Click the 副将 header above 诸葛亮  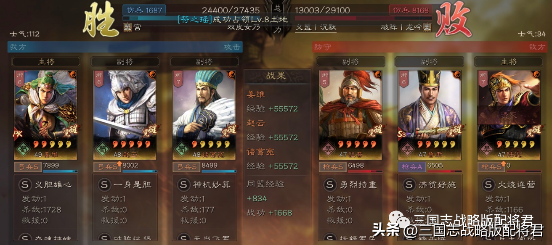pyautogui.click(x=204, y=62)
